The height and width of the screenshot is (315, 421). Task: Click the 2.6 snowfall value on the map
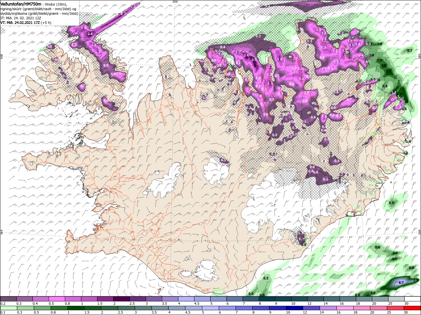[x=246, y=55]
